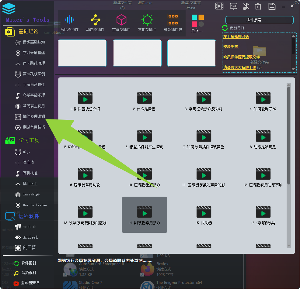Open 常见宿主使用 section
This screenshot has height=289, width=300.
(30, 106)
